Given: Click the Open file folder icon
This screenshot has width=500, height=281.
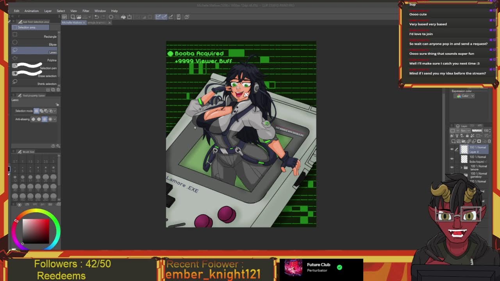Looking at the screenshot, I should [x=79, y=17].
